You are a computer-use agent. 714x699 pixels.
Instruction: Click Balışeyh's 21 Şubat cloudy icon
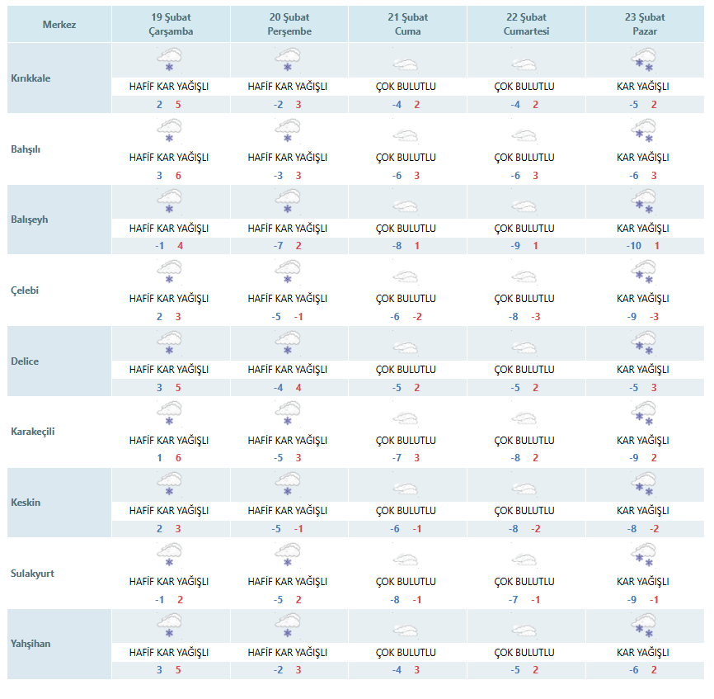(406, 204)
